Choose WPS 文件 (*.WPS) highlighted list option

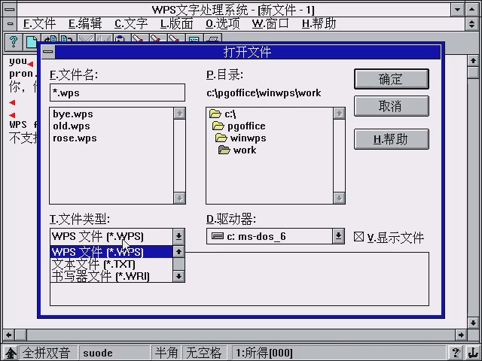[111, 252]
